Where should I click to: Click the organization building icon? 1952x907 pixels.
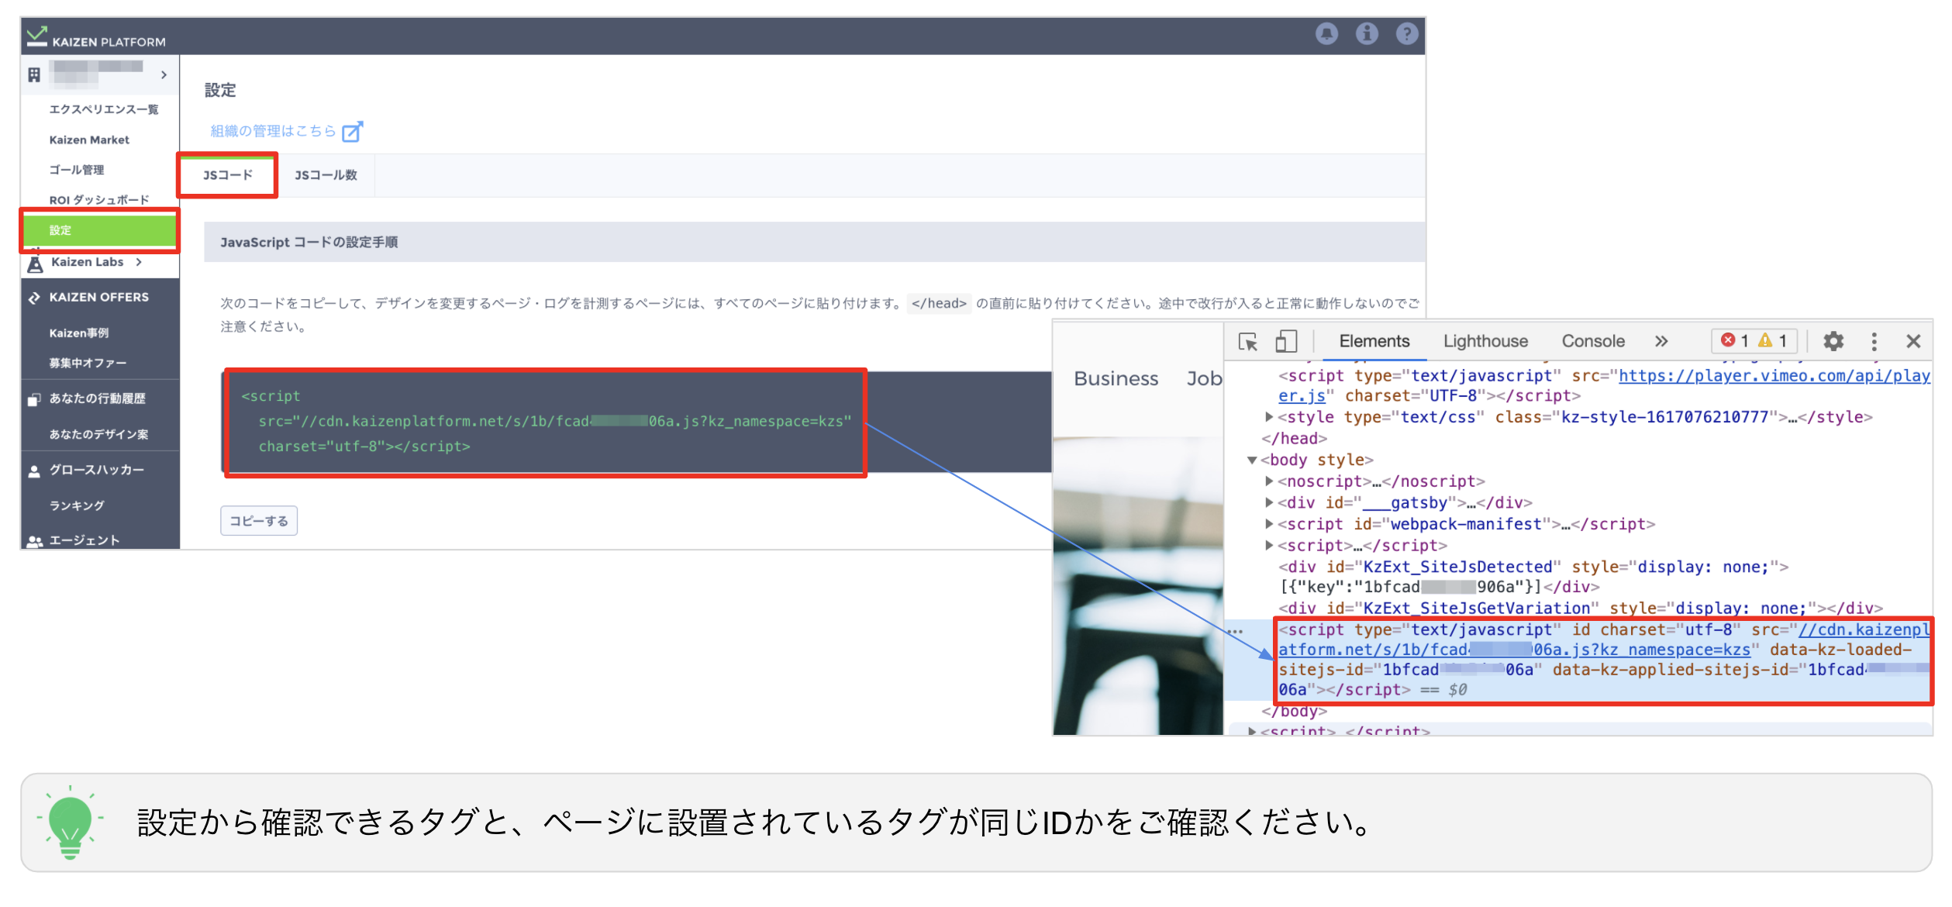(34, 74)
